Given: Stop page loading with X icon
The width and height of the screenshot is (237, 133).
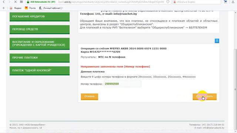Looking at the screenshot, I should pos(15,2).
